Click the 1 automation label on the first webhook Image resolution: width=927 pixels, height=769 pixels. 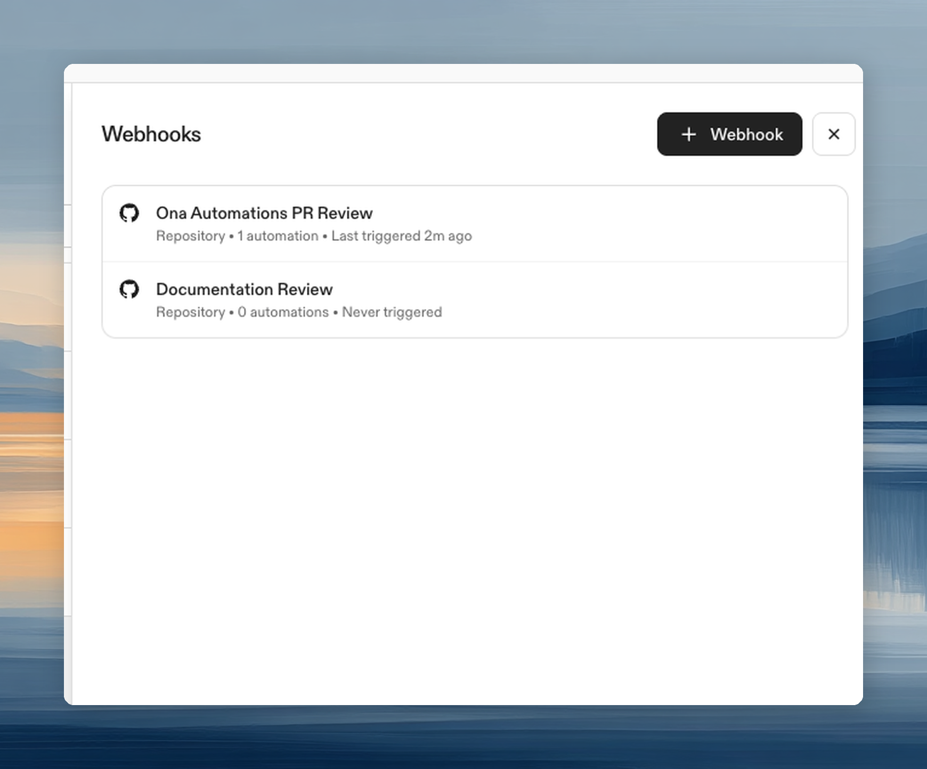[x=277, y=236]
